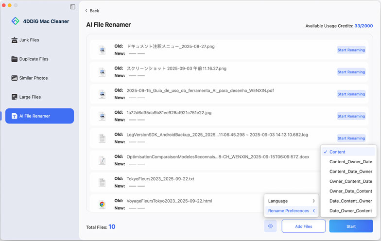Screen dimensions: 381x241
Task: Choose Date_Owner_Content naming format
Action: (x=350, y=210)
